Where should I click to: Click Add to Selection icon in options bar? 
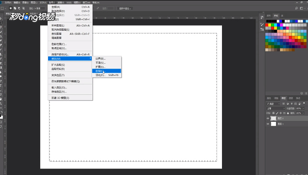15,8
